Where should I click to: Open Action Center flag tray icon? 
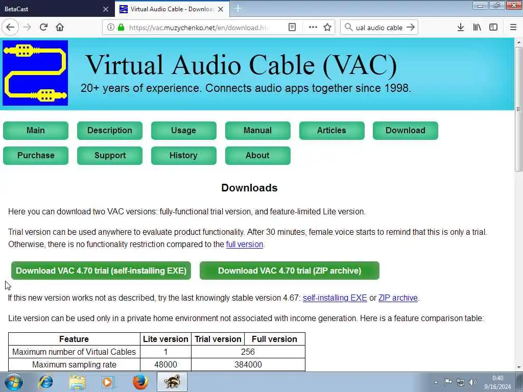point(448,382)
